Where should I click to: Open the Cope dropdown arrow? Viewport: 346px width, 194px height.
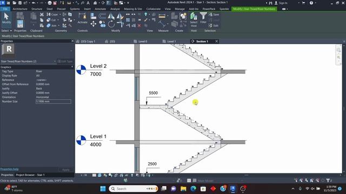[x=60, y=15]
